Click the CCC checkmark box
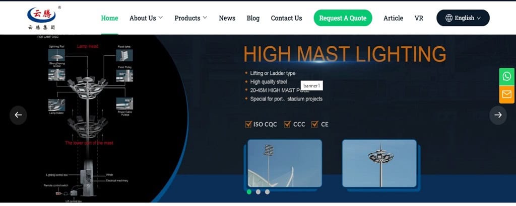 [287, 124]
